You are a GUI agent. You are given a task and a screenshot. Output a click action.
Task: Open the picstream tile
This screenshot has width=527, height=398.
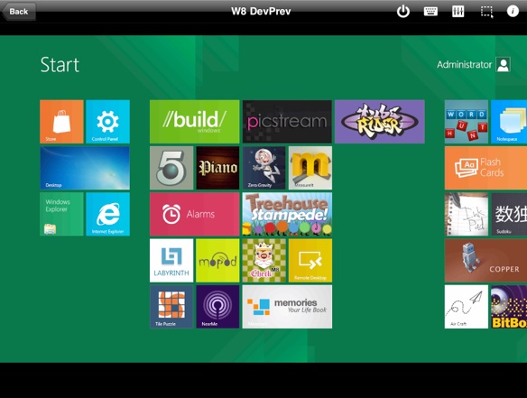tap(287, 122)
